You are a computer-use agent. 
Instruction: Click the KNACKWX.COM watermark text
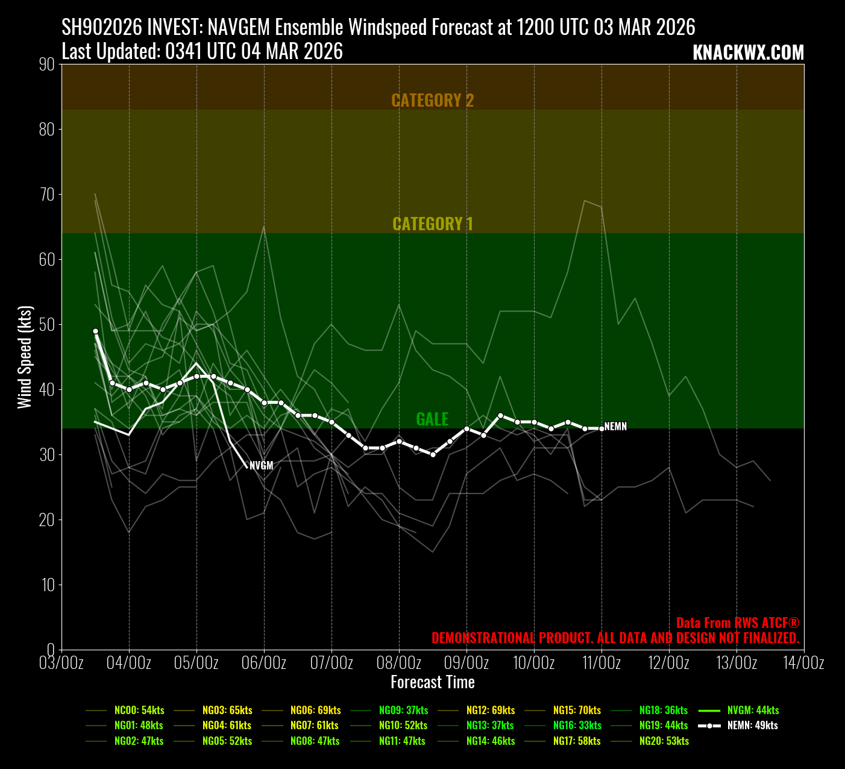748,53
